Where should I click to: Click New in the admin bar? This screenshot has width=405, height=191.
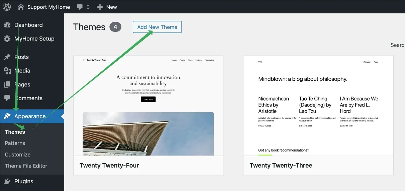112,7
